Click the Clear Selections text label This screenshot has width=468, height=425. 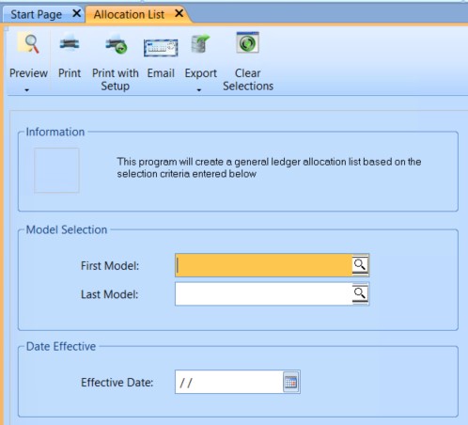click(248, 80)
